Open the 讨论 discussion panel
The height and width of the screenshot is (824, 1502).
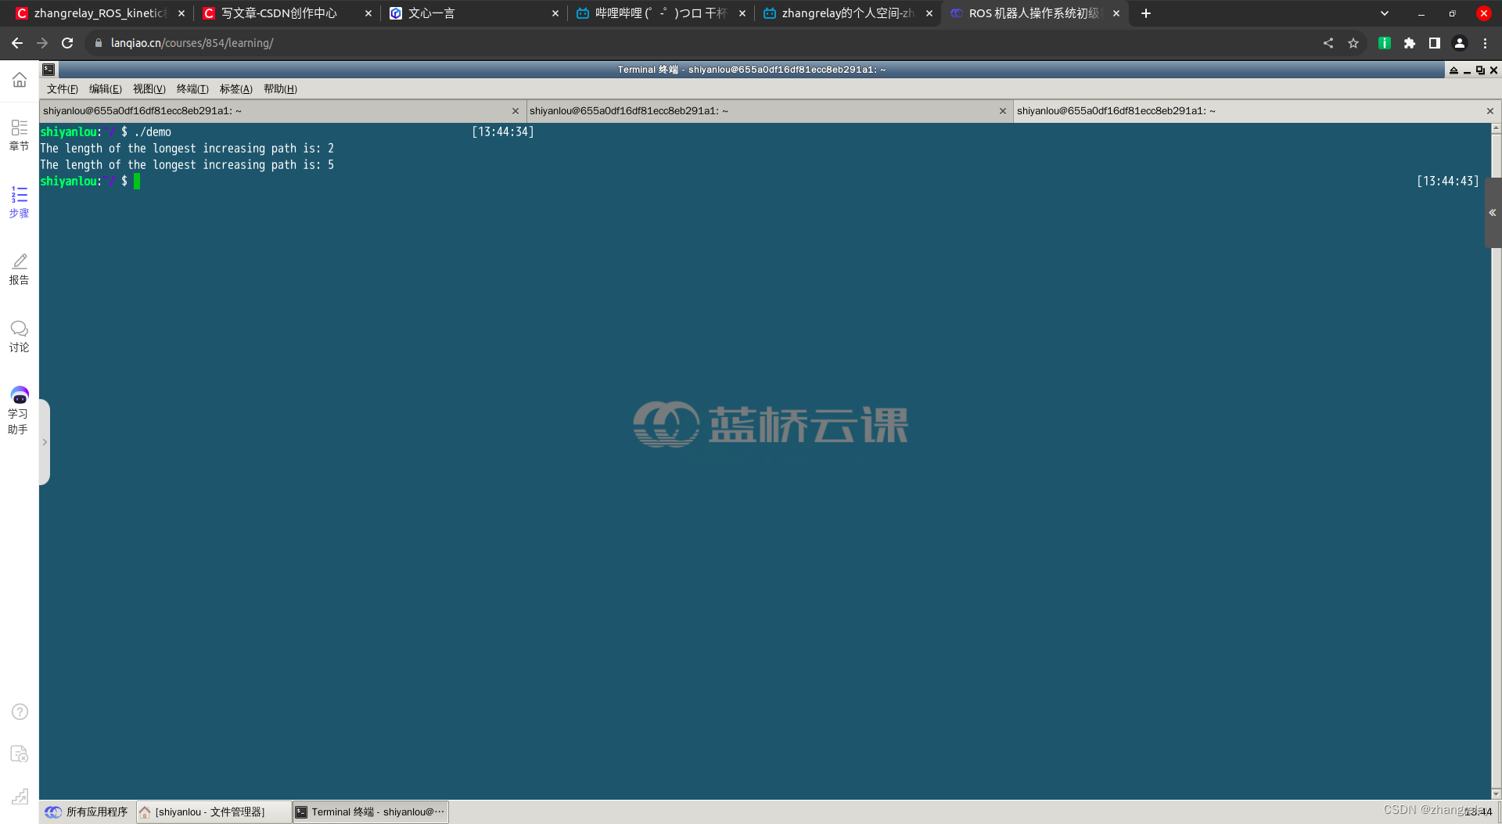(19, 336)
